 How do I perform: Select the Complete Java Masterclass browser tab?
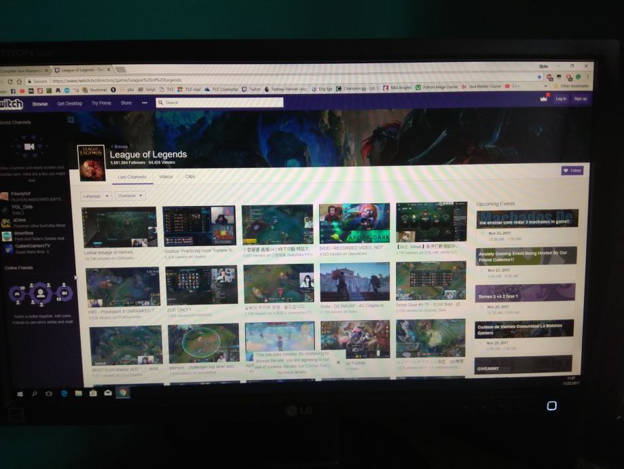(x=24, y=71)
